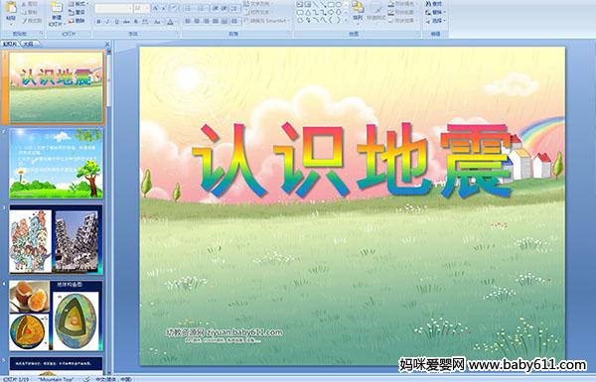
Task: Close the slide thumbnail pane
Action: click(x=107, y=44)
